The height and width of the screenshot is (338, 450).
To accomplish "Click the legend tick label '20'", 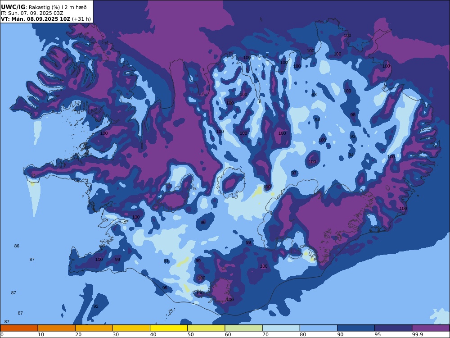I will click(78, 334).
